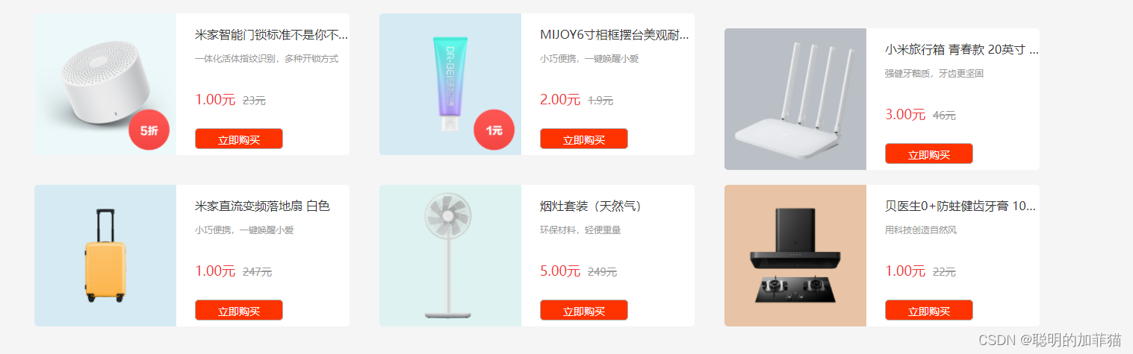The width and height of the screenshot is (1133, 354).
Task: Click 立即购买 under MIJOY6寸相框
Action: click(x=584, y=139)
